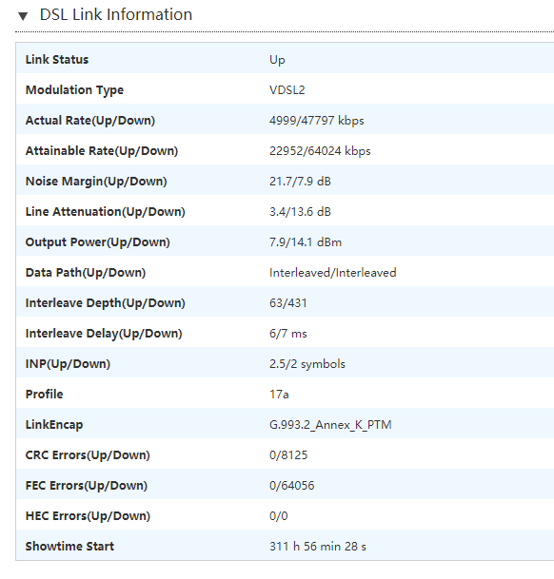
Task: Click the Profile value 17a
Action: click(279, 395)
